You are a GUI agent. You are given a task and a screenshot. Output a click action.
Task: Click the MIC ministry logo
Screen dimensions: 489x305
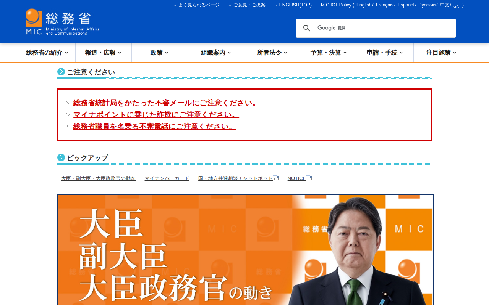pyautogui.click(x=61, y=21)
